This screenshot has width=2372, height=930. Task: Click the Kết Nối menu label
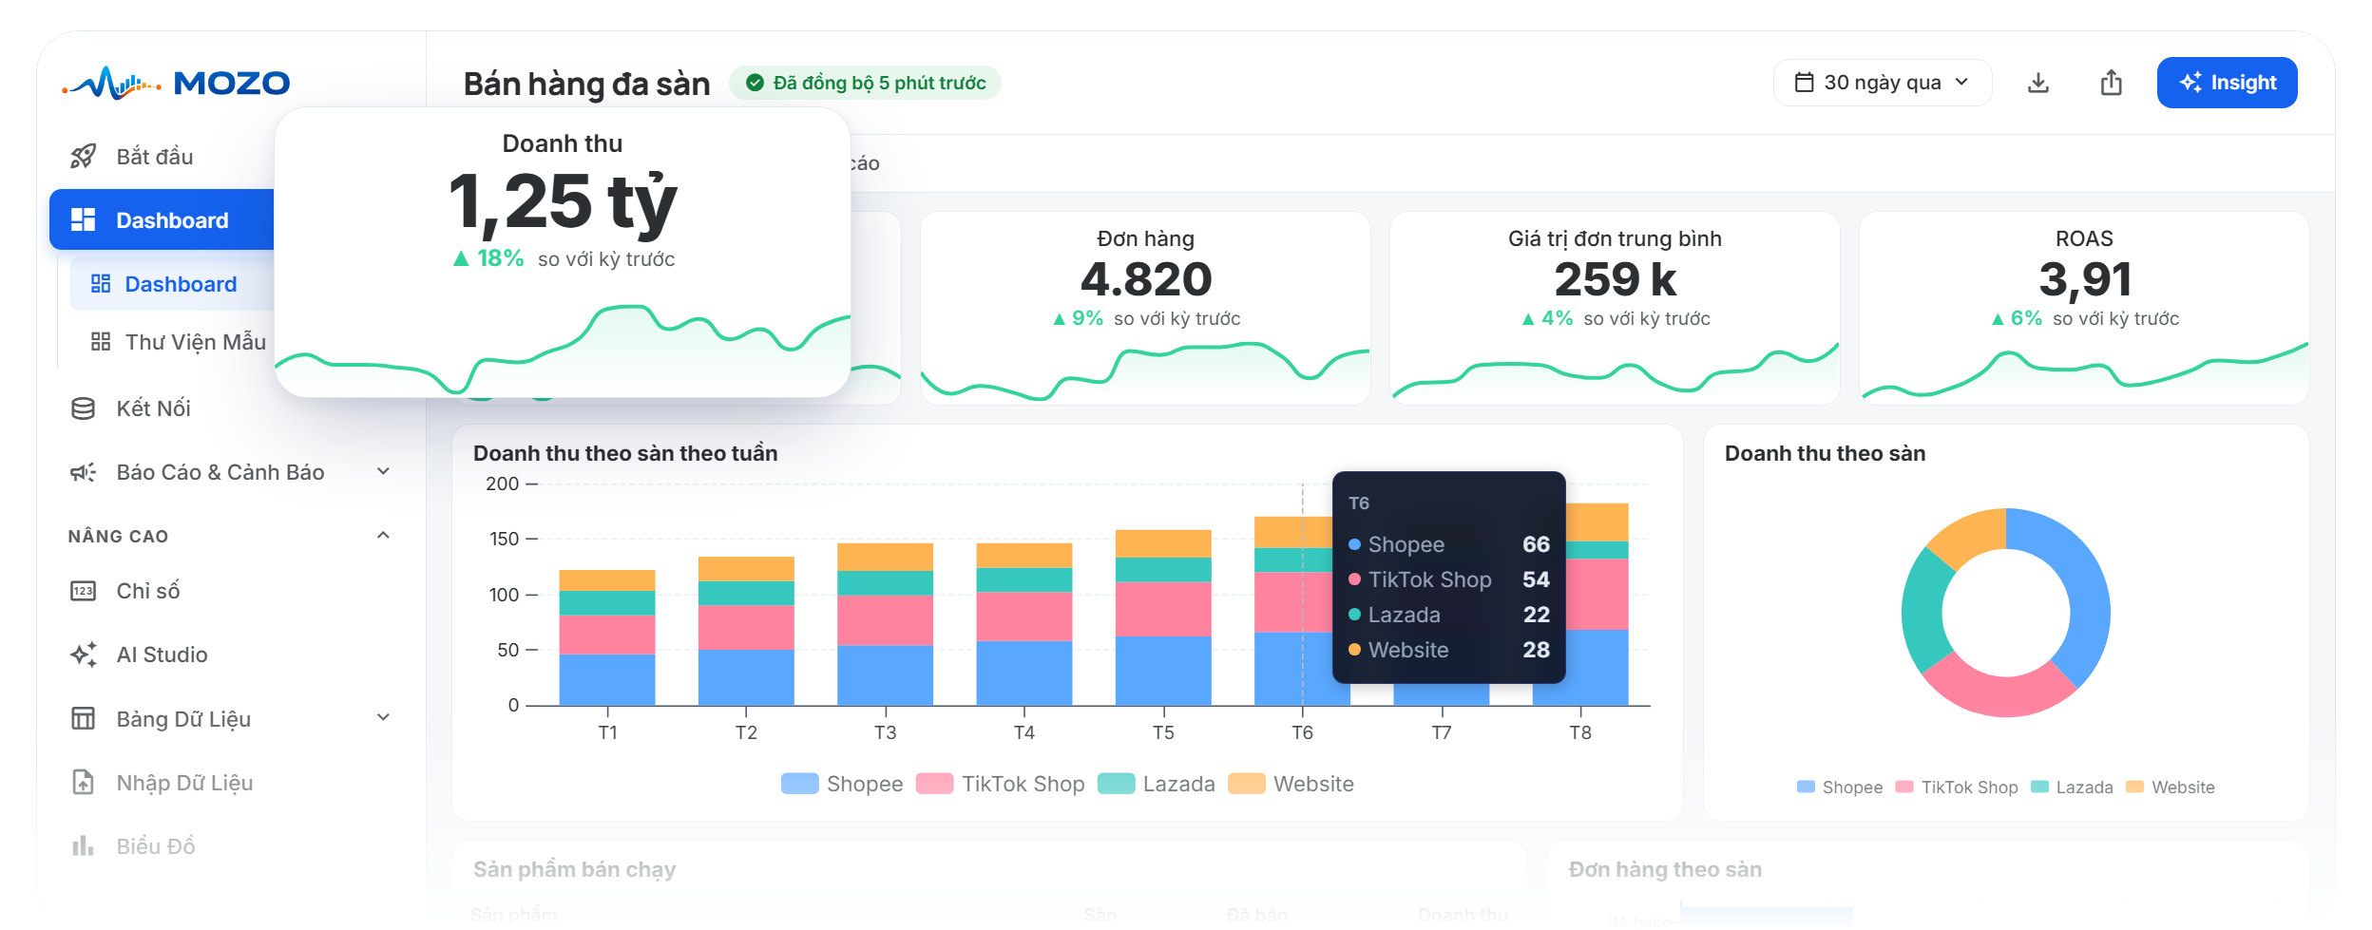pyautogui.click(x=154, y=408)
